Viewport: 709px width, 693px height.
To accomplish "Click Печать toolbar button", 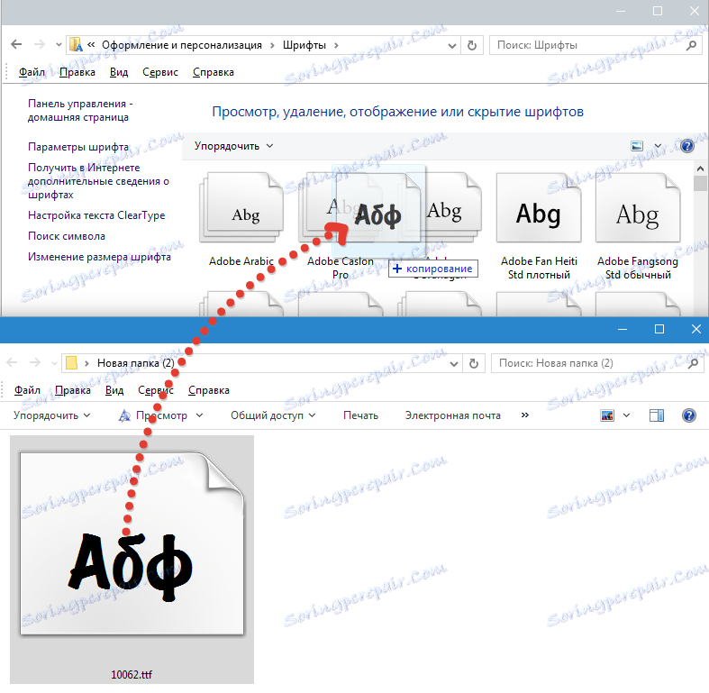I will 361,415.
